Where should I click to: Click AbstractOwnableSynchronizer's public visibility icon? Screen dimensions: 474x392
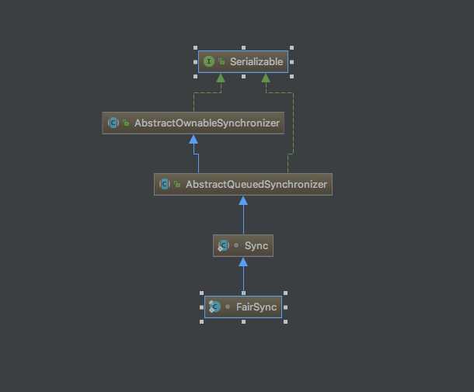pyautogui.click(x=126, y=123)
